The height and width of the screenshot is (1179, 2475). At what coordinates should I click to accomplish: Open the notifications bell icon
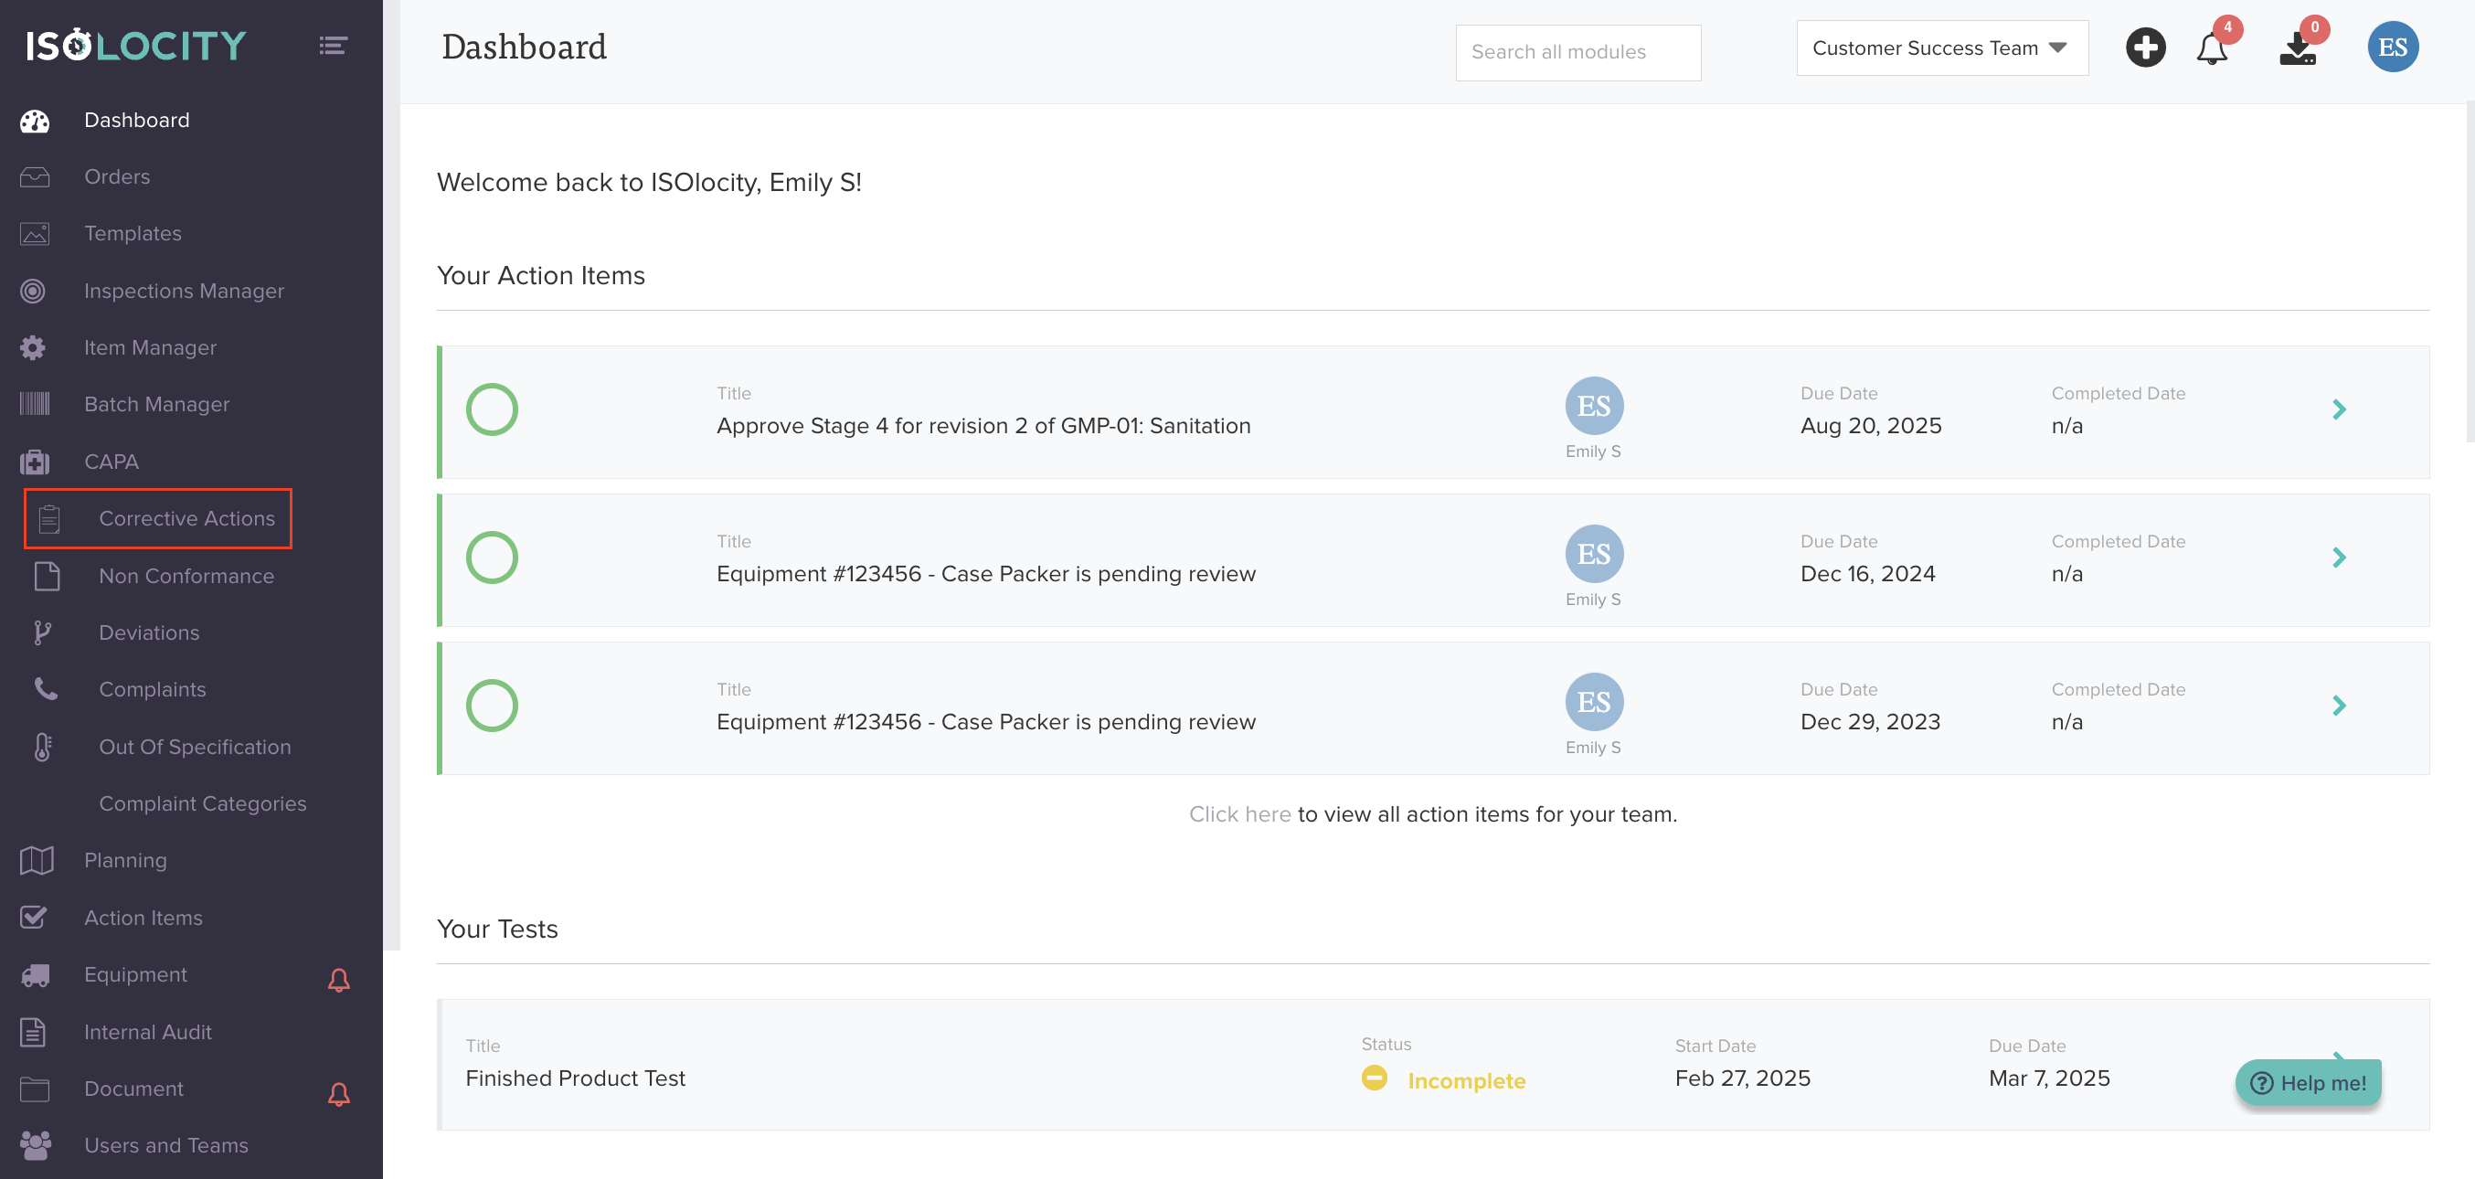click(x=2211, y=48)
